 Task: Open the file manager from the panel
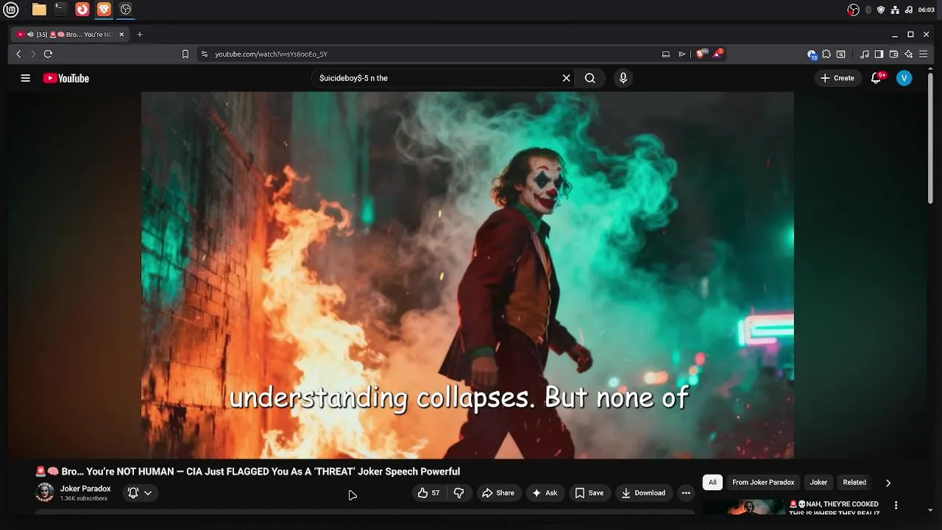(39, 10)
